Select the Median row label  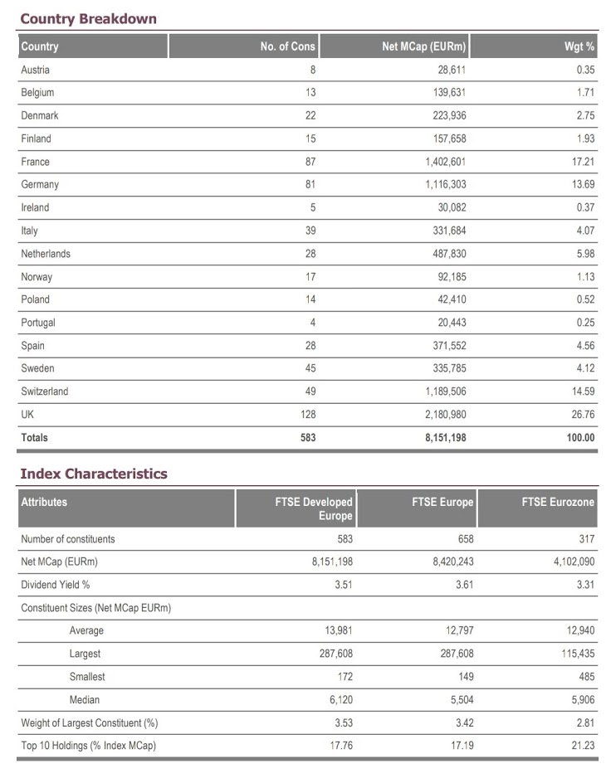[85, 699]
